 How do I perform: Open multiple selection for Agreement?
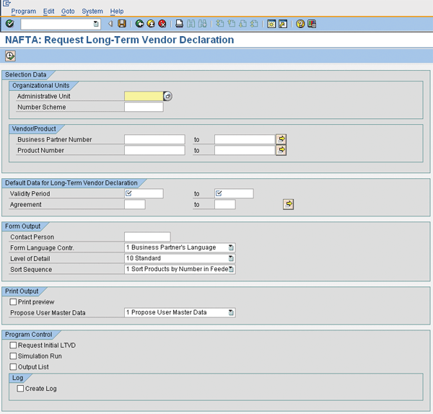click(288, 204)
